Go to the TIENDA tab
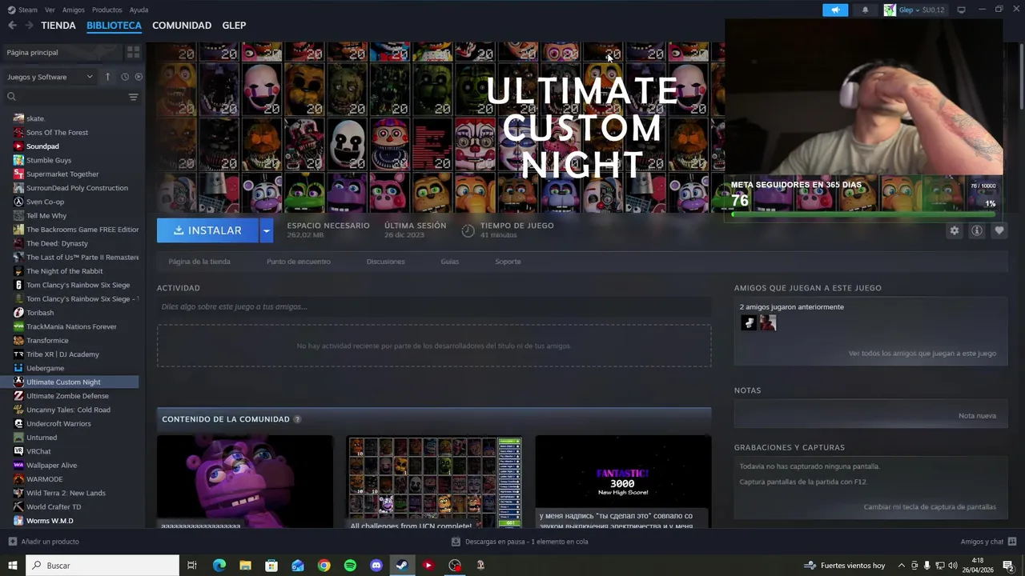The height and width of the screenshot is (576, 1025). click(x=58, y=26)
